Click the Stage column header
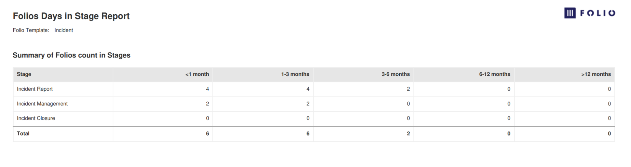631x167 pixels. pyautogui.click(x=24, y=74)
